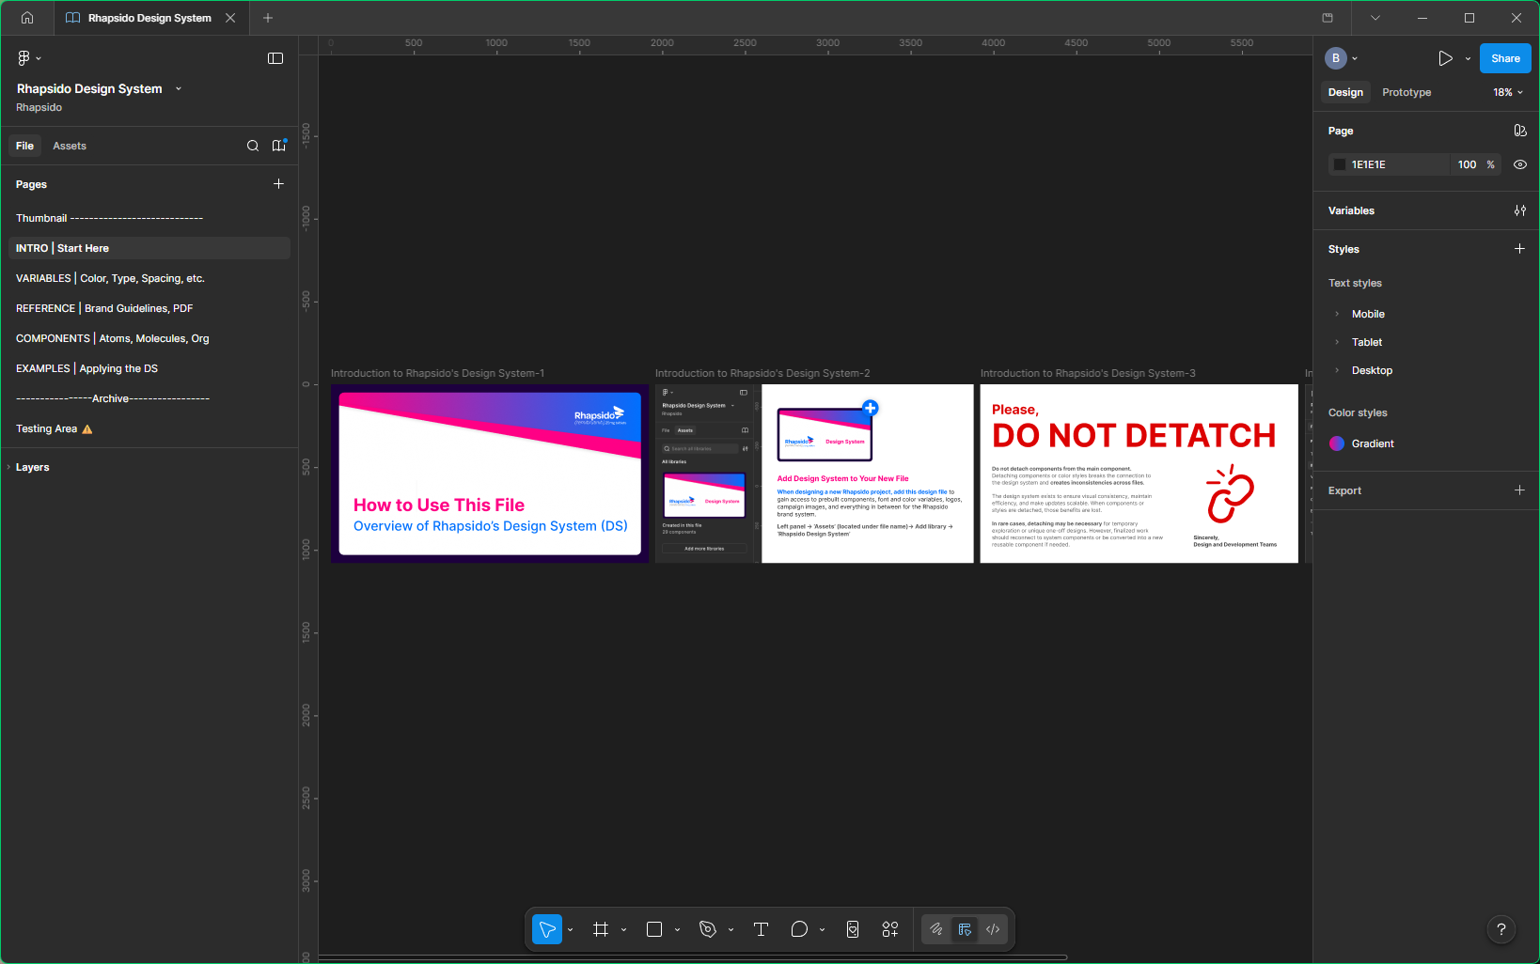The height and width of the screenshot is (964, 1540).
Task: Add a new page with the plus icon
Action: [278, 184]
